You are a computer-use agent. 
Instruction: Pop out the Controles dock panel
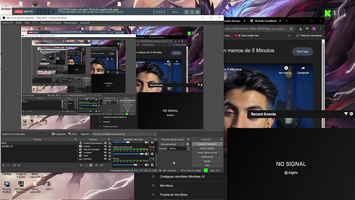[x=221, y=139]
